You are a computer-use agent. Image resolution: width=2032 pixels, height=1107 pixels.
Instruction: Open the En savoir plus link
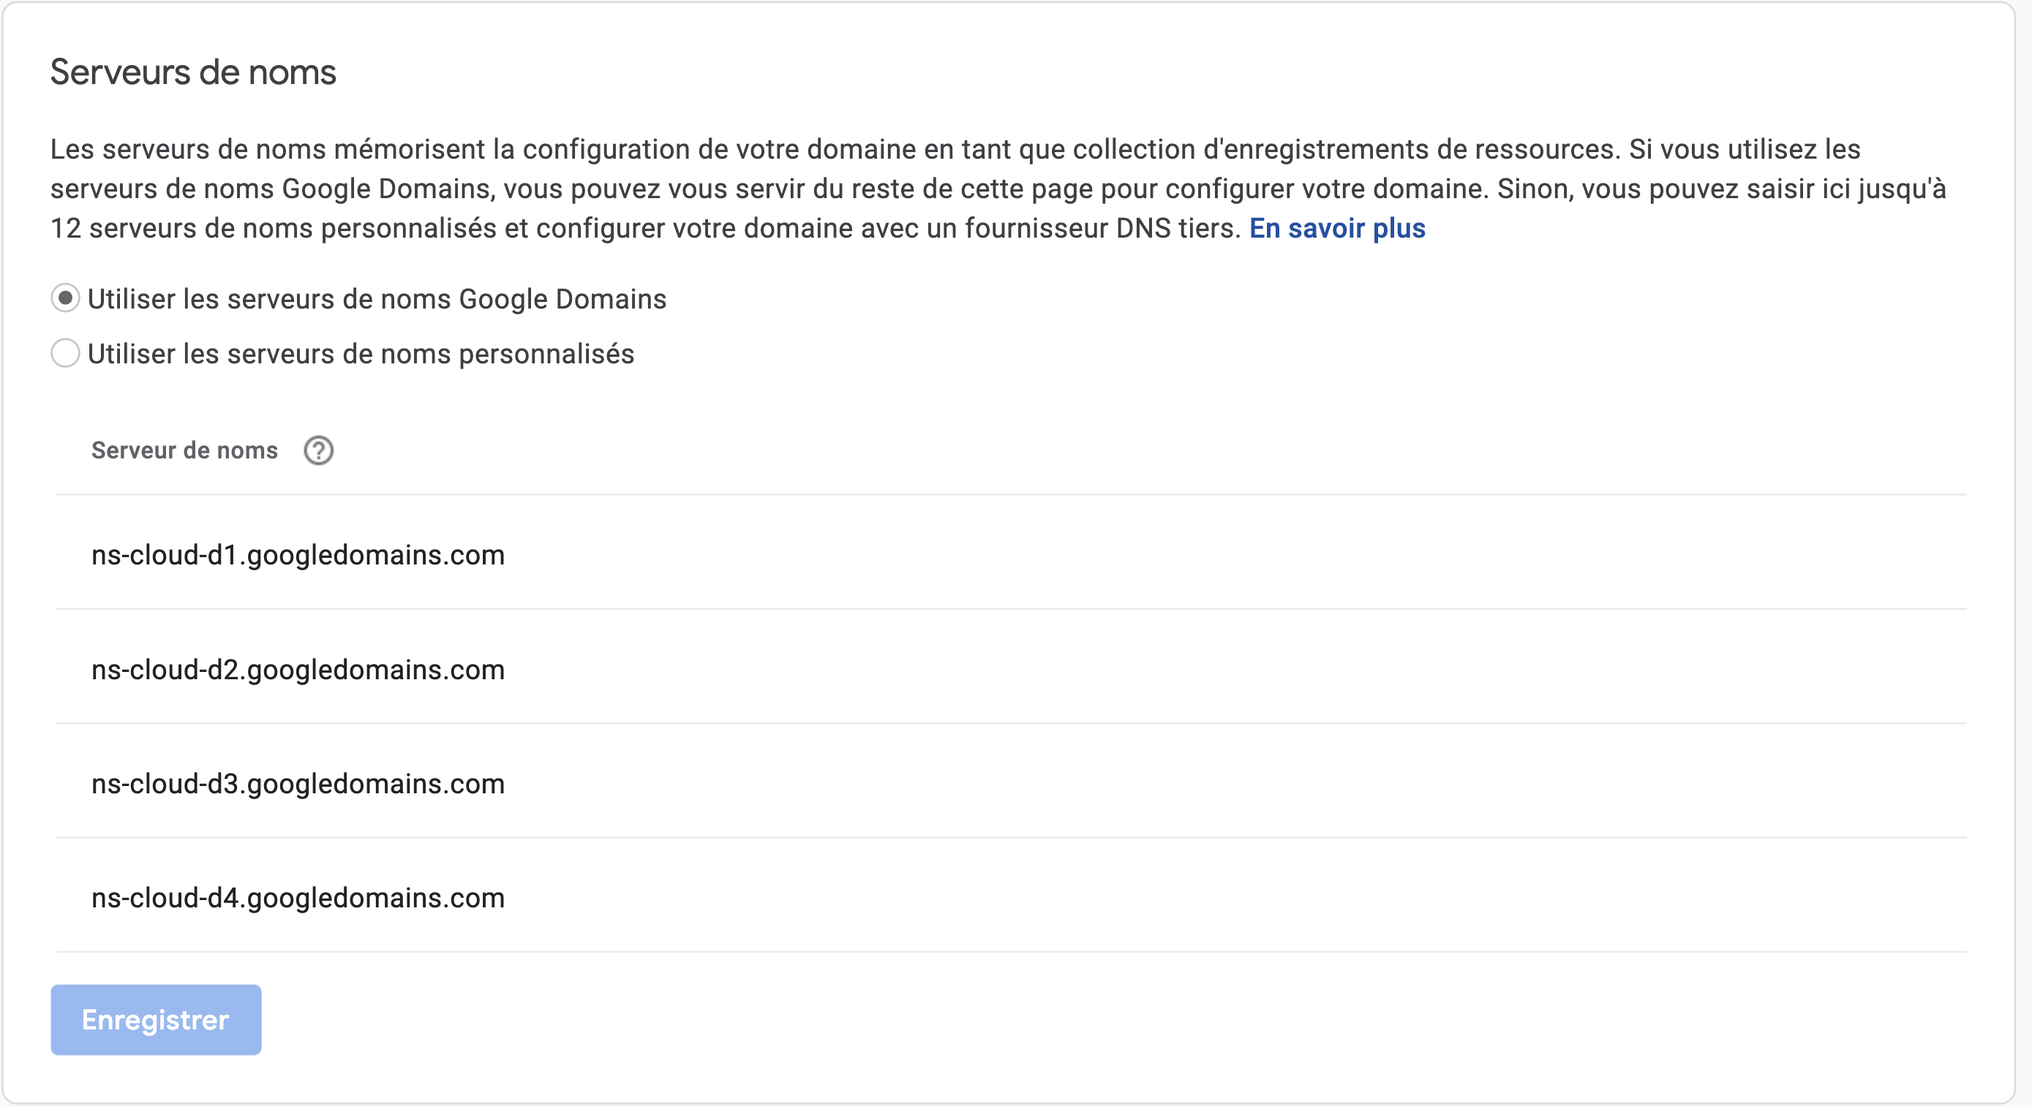(1337, 228)
